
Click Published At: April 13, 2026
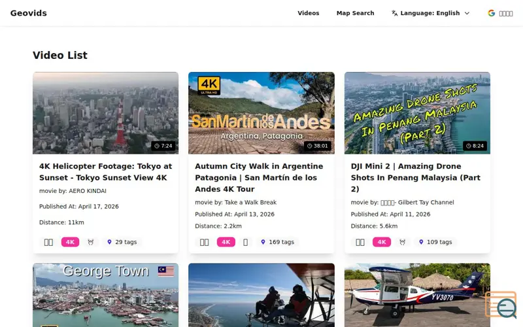coord(235,215)
